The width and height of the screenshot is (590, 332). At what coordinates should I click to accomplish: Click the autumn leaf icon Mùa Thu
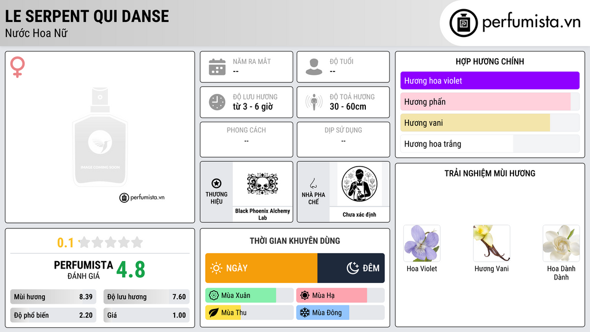click(x=214, y=312)
